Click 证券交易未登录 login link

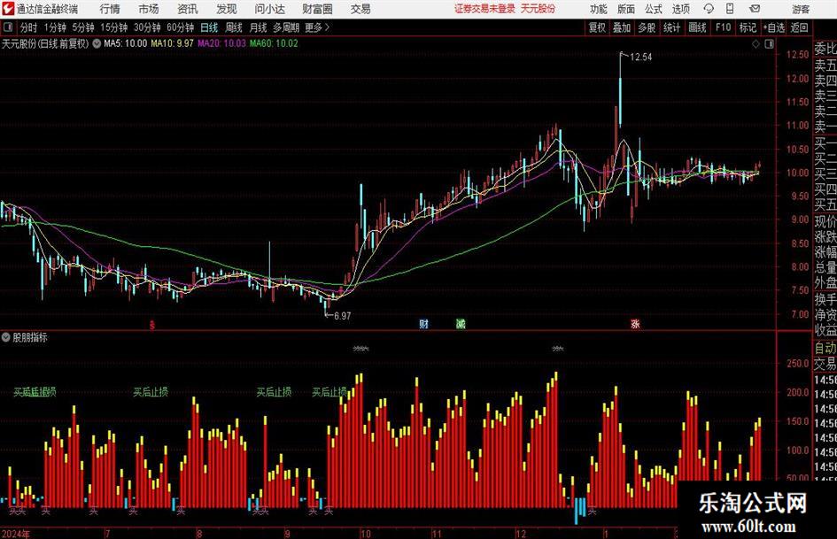(x=484, y=9)
